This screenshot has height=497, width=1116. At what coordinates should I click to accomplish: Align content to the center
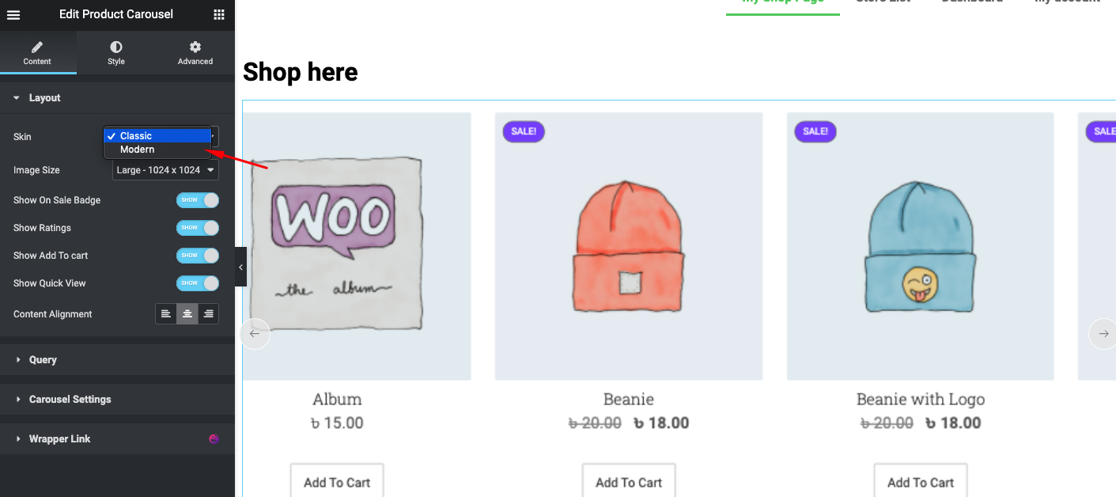[x=187, y=314]
